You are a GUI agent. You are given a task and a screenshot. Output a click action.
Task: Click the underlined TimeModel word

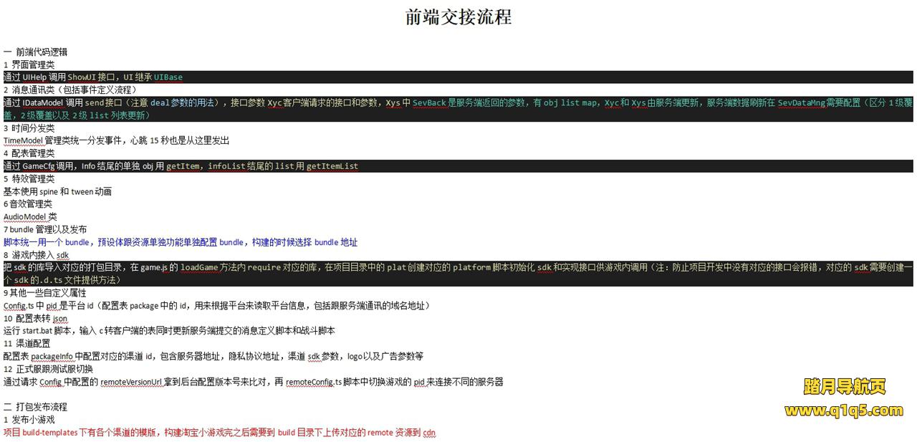click(x=23, y=140)
